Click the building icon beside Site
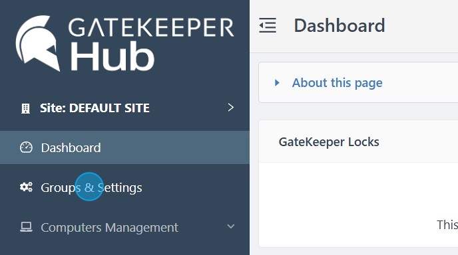The height and width of the screenshot is (255, 458). (26, 108)
